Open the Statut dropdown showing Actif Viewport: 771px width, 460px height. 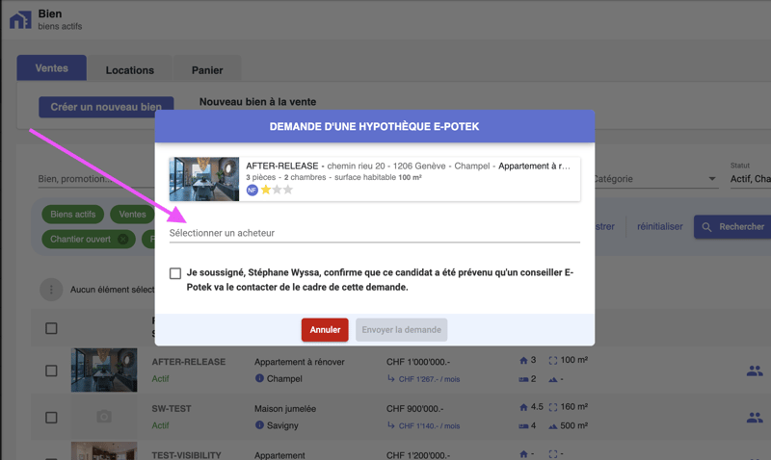point(751,179)
